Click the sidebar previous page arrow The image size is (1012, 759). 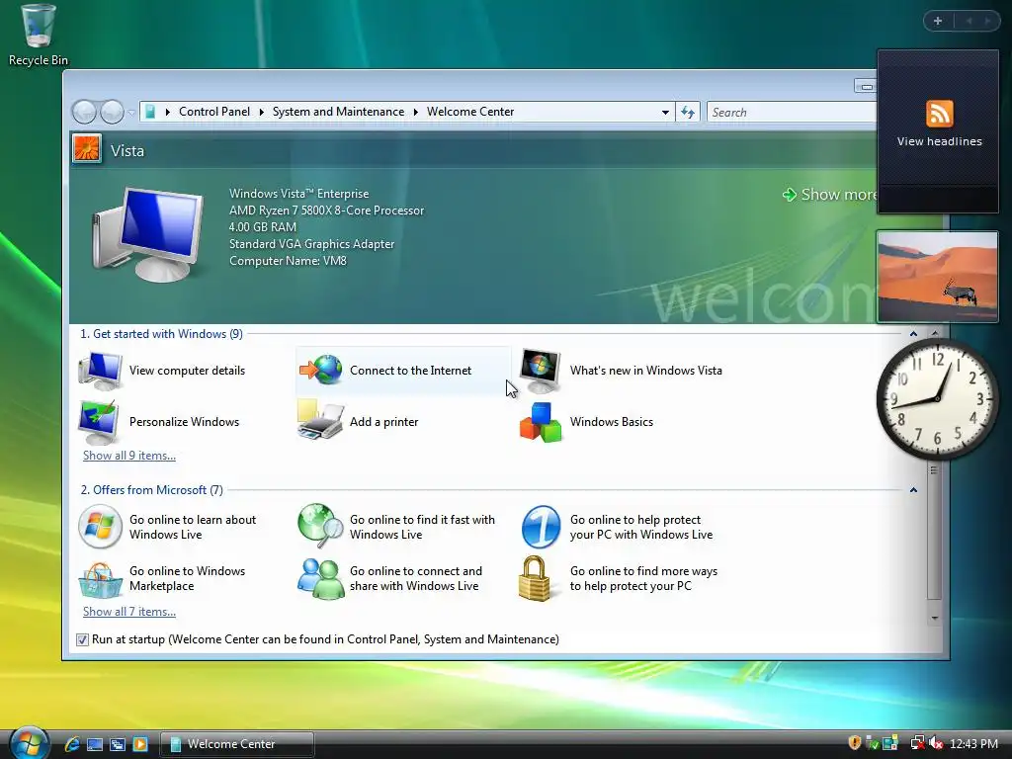pyautogui.click(x=969, y=21)
